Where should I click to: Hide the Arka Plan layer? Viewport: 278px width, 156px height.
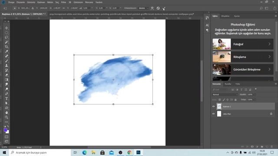coord(213,114)
